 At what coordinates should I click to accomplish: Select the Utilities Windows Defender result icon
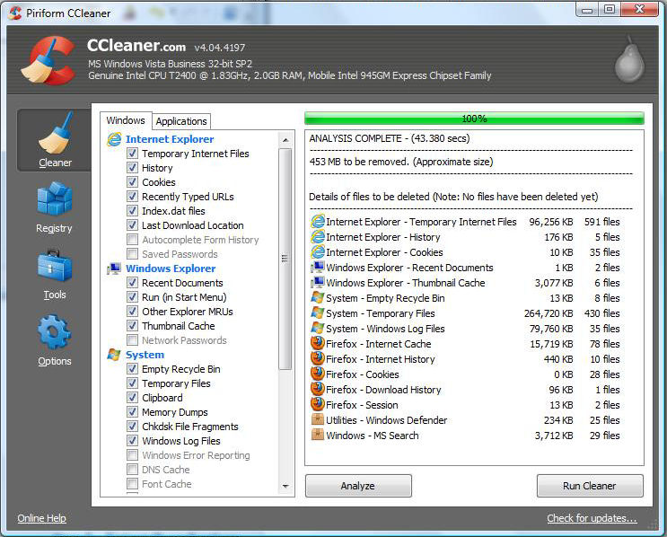[x=317, y=420]
